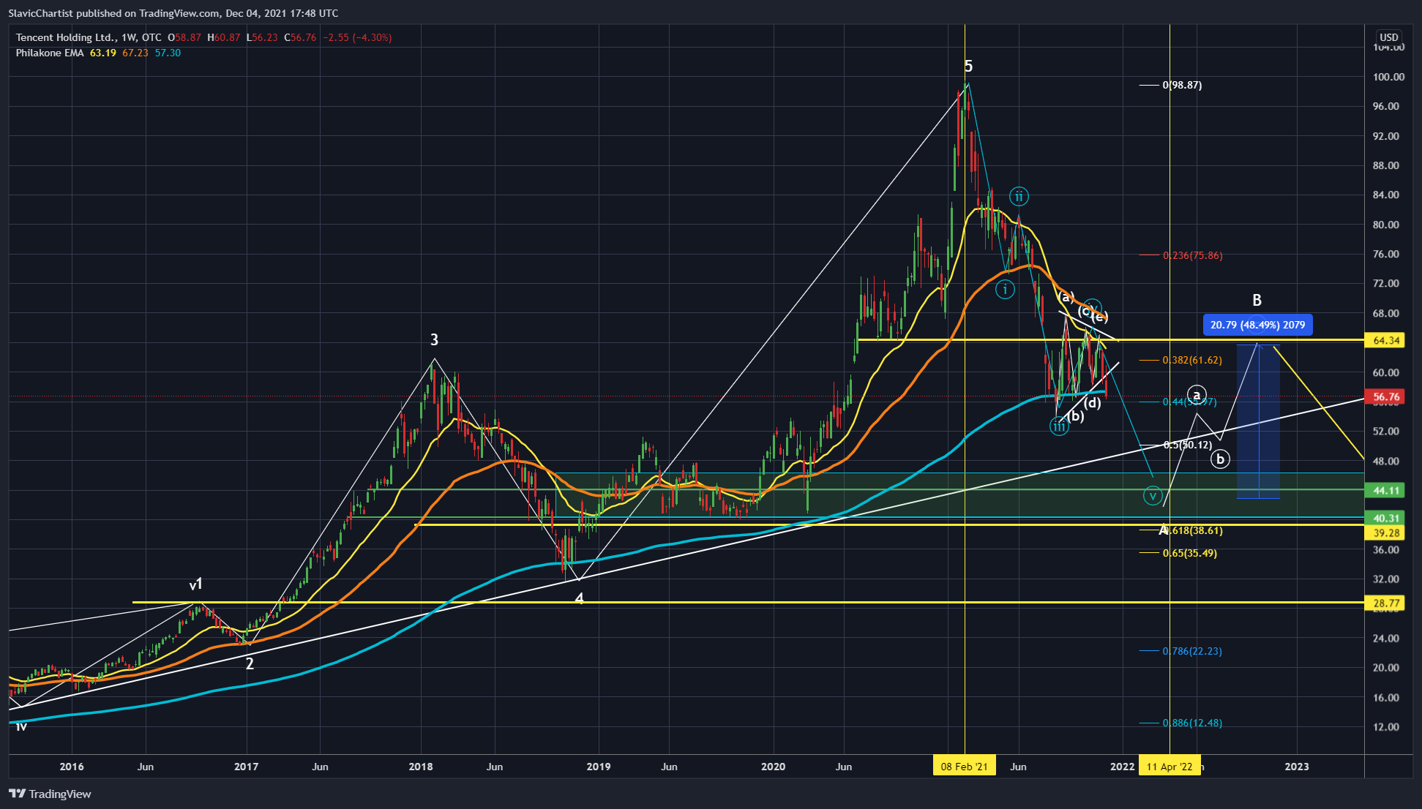Click the USD currency label on price axis
Image resolution: width=1422 pixels, height=809 pixels.
click(x=1388, y=37)
